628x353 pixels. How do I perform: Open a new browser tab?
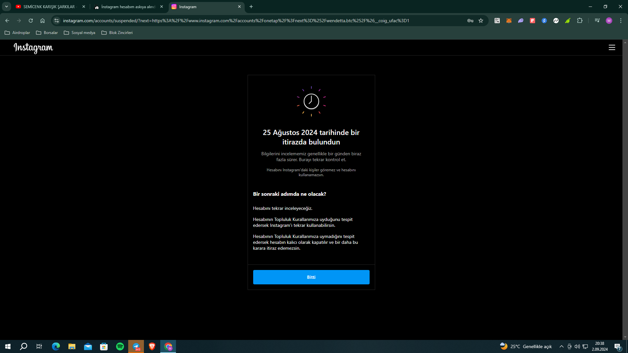click(x=251, y=7)
